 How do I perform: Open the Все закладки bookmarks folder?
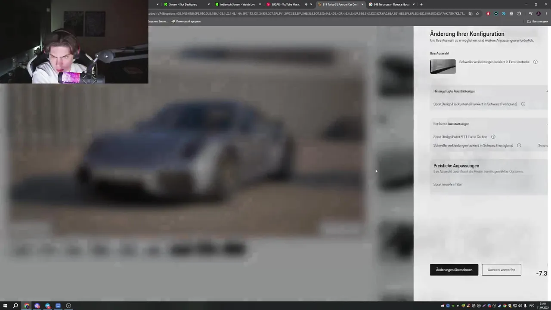tap(538, 21)
